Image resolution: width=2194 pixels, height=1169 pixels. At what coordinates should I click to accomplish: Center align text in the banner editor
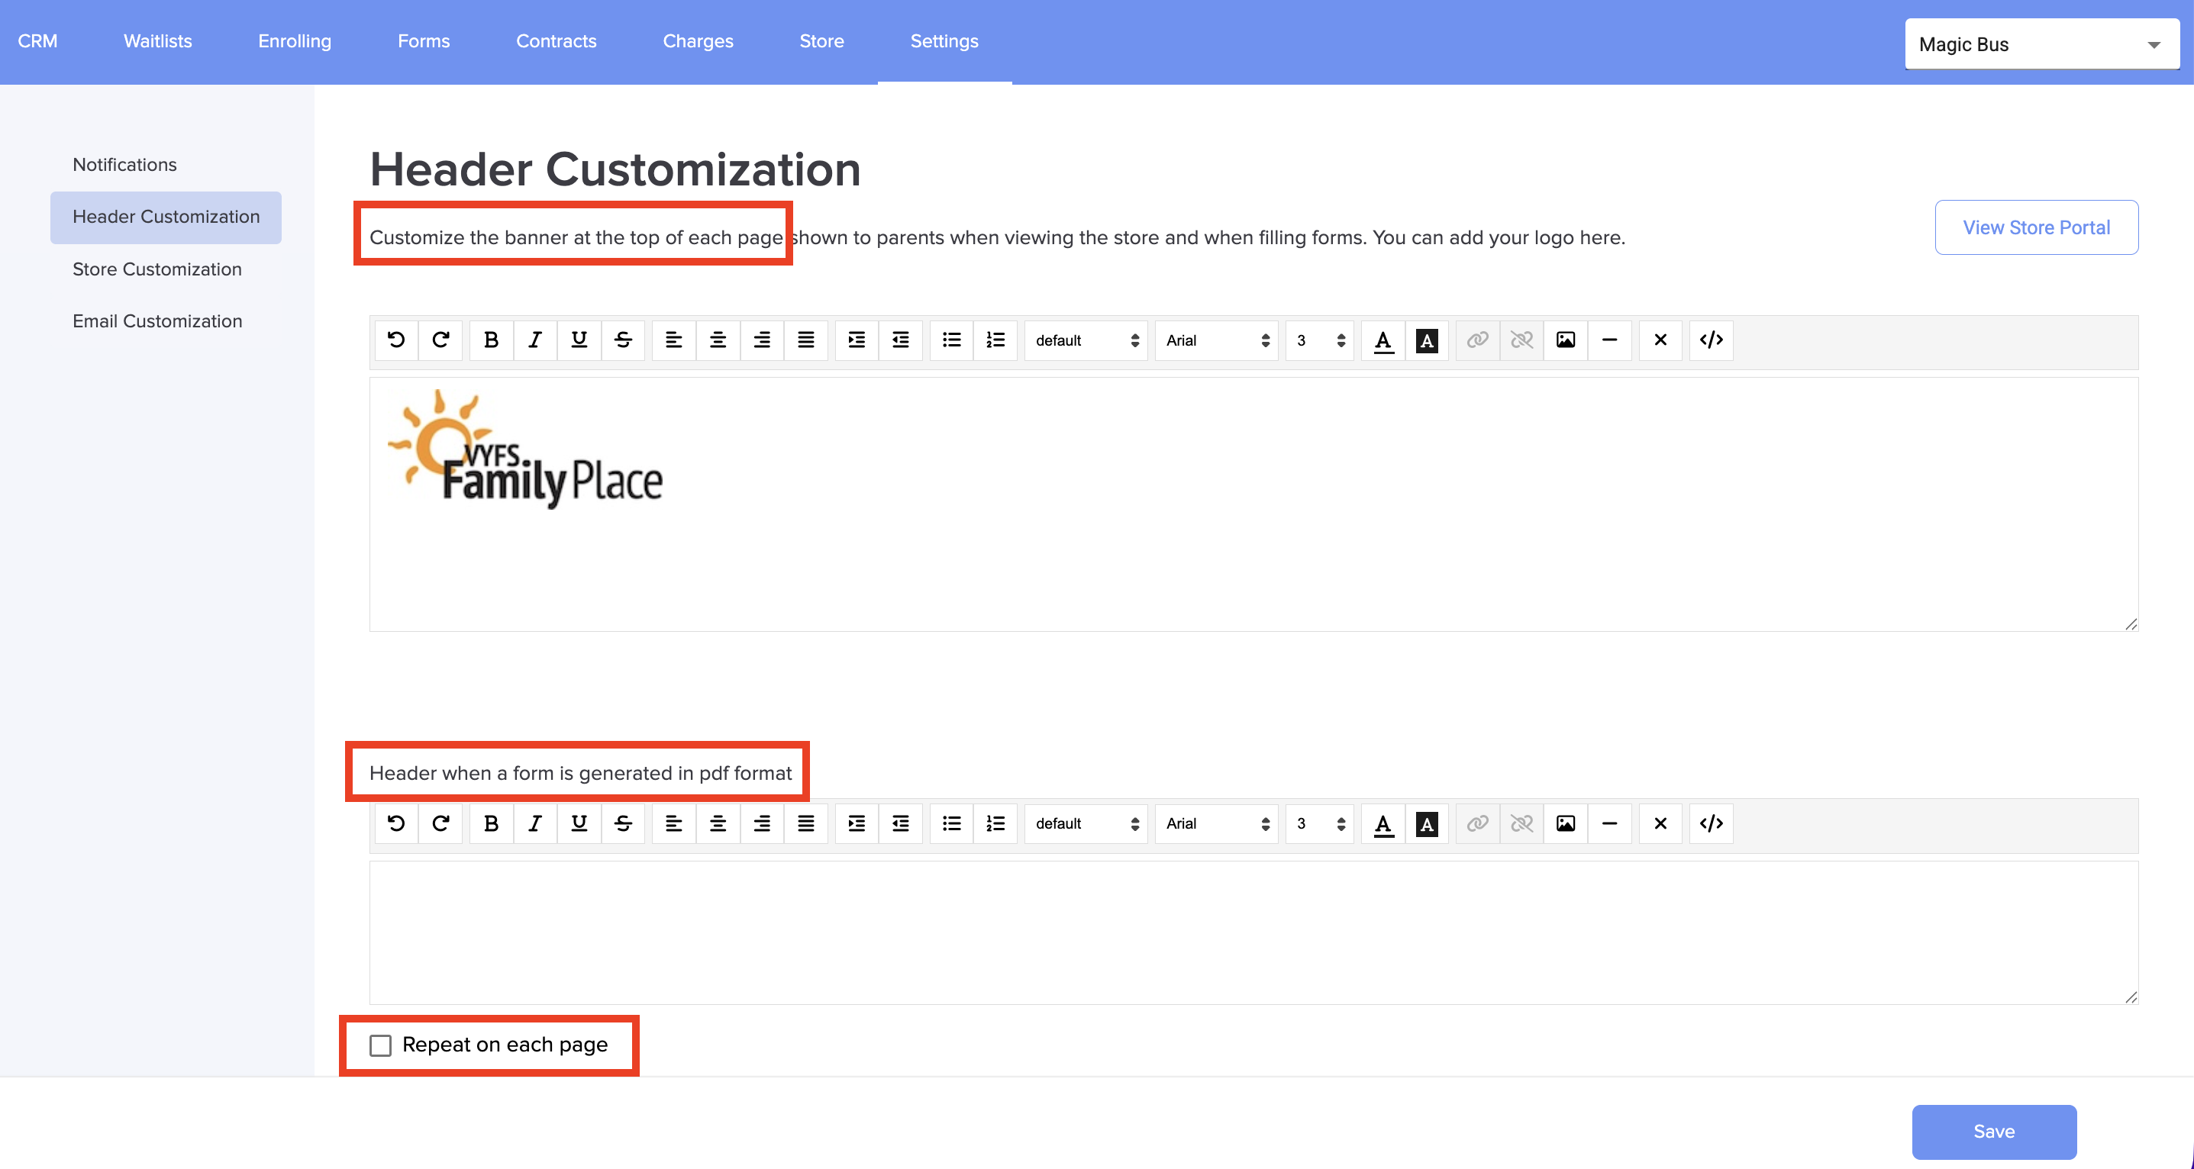pyautogui.click(x=717, y=340)
